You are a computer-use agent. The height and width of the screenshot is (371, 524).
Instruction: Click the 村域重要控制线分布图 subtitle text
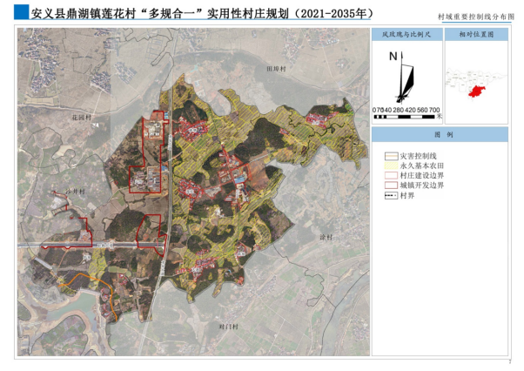[x=474, y=17]
